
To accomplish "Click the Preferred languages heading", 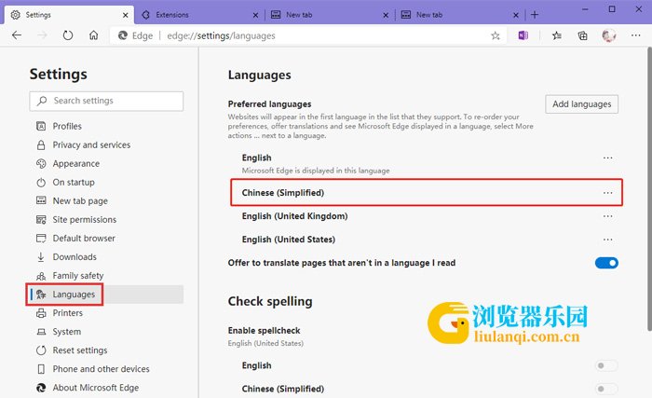I will 269,104.
